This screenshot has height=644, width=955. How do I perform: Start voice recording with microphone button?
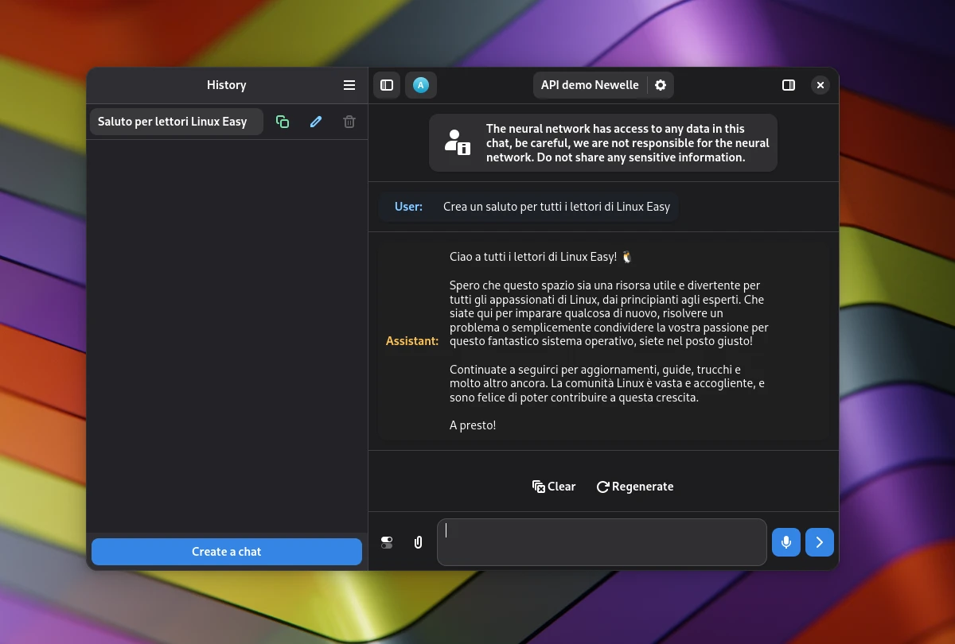click(786, 542)
